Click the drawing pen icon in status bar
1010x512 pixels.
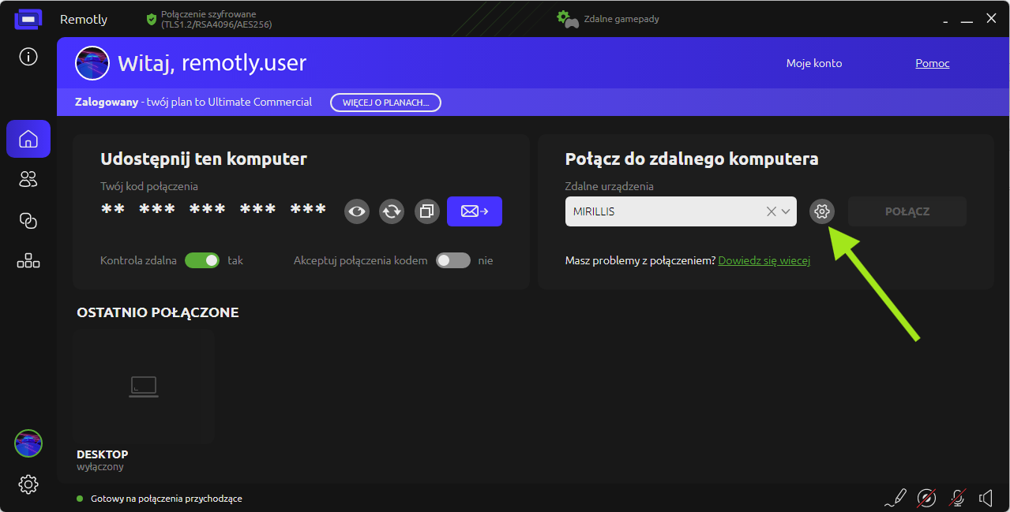(x=895, y=498)
